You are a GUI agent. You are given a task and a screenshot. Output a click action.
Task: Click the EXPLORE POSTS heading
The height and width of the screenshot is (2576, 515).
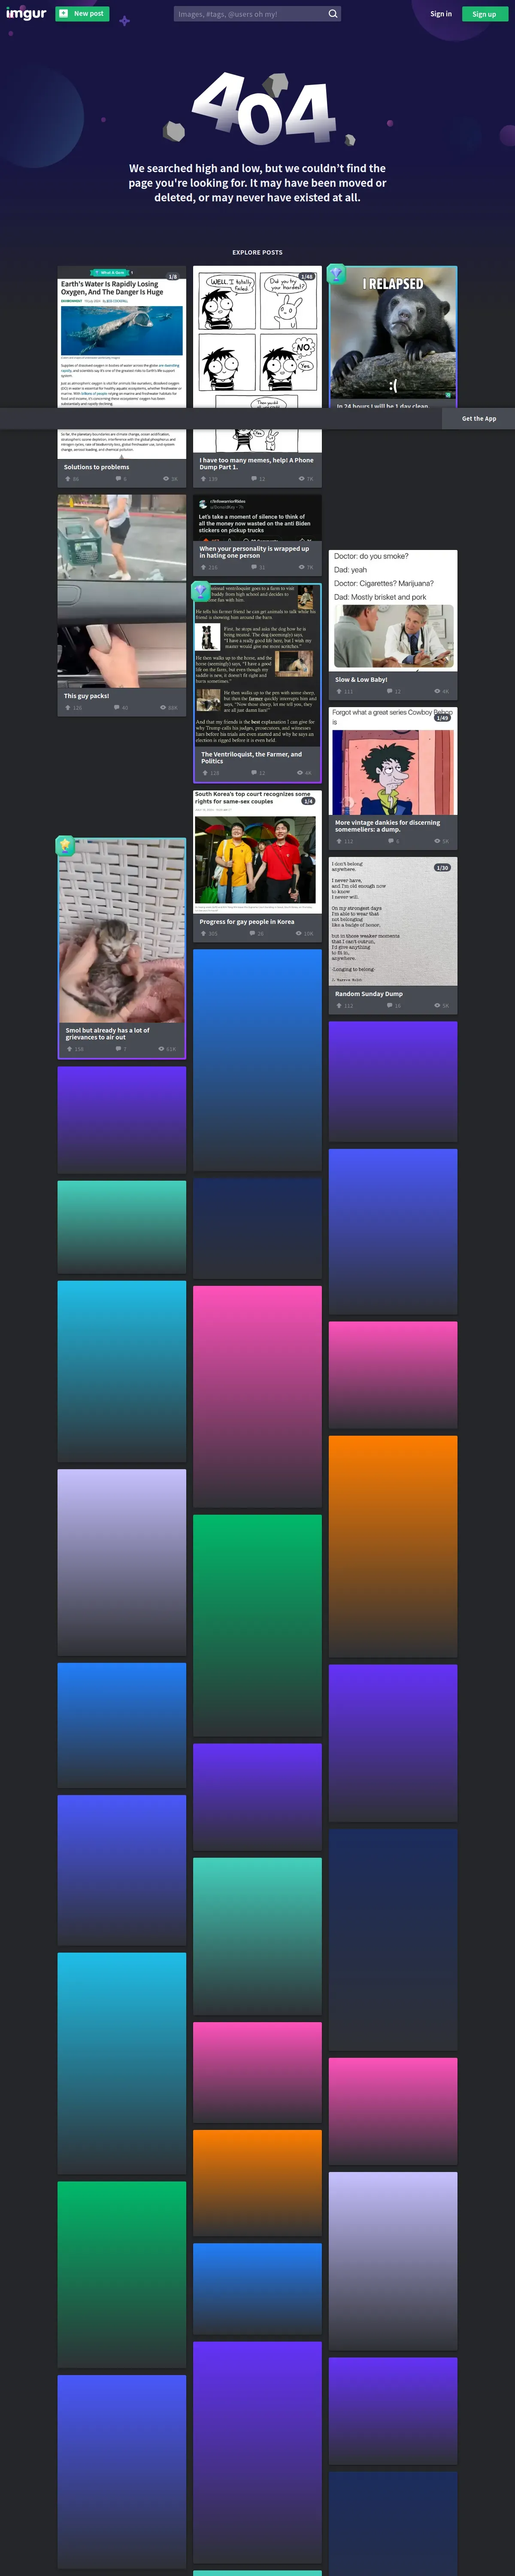point(257,252)
